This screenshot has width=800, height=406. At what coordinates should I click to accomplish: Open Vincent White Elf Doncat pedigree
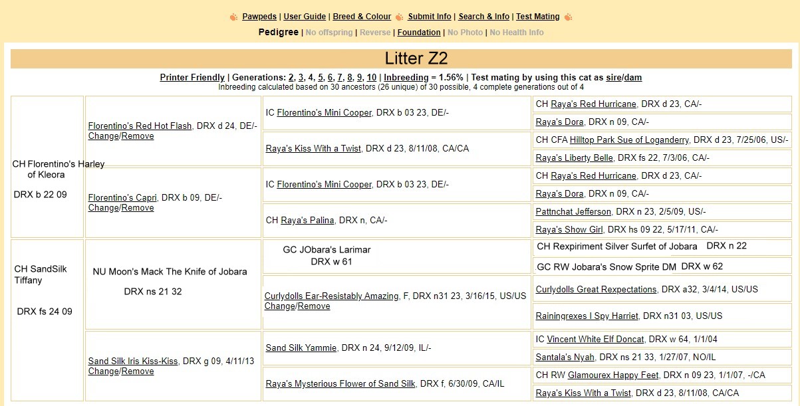[595, 340]
